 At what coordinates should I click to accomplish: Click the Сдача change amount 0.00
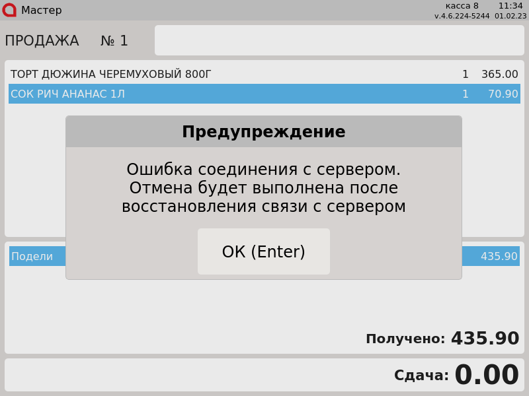pos(486,376)
